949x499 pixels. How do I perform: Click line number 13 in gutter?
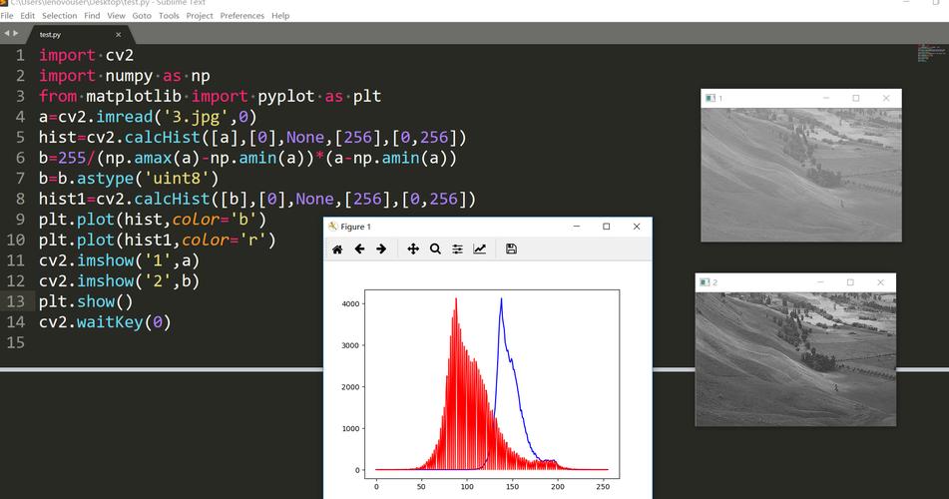[16, 301]
